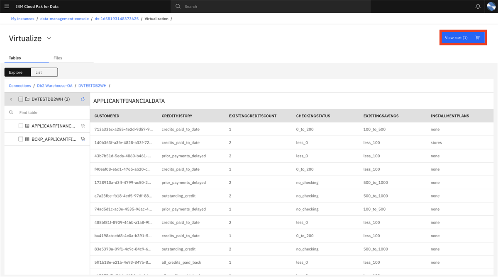
Task: Click the avatar icon in the top bar
Action: (x=491, y=6)
